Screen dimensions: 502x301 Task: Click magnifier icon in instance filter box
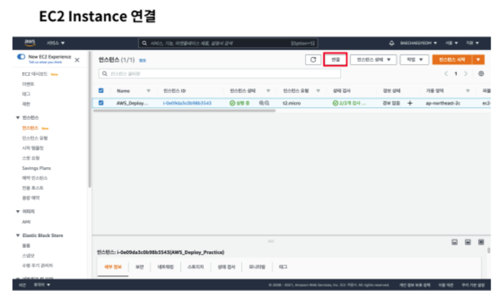(x=105, y=74)
